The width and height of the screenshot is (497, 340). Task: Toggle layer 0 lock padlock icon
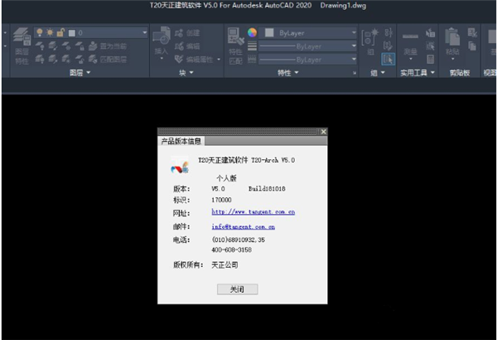click(x=60, y=32)
